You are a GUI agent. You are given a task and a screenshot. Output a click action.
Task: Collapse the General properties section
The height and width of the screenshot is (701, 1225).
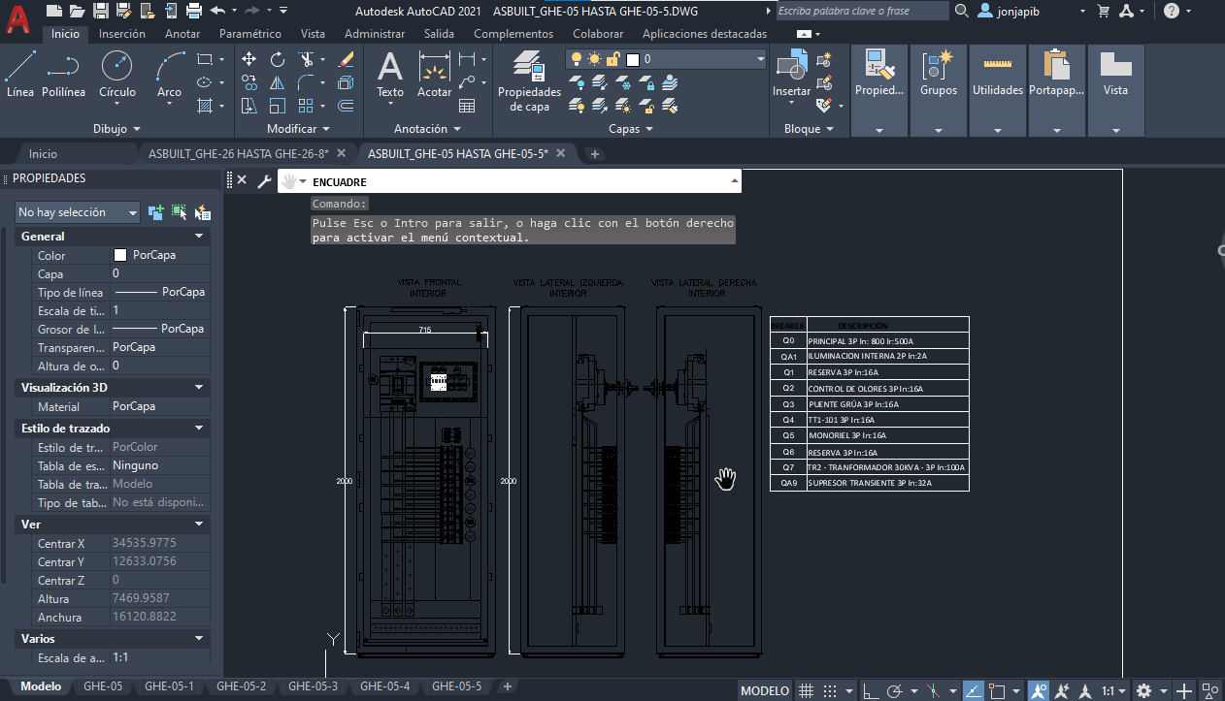tap(199, 237)
